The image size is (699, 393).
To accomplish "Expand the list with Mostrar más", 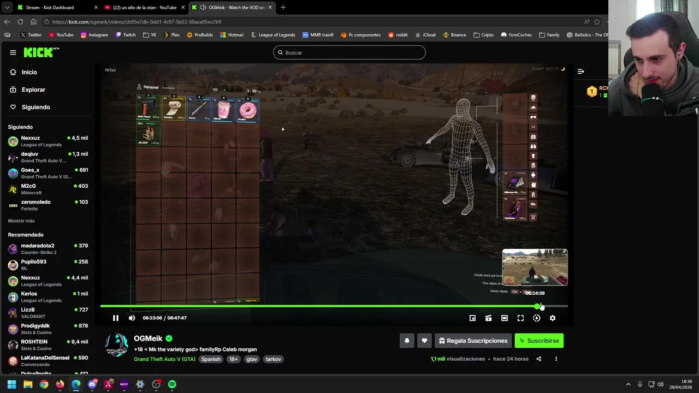I will coord(21,221).
